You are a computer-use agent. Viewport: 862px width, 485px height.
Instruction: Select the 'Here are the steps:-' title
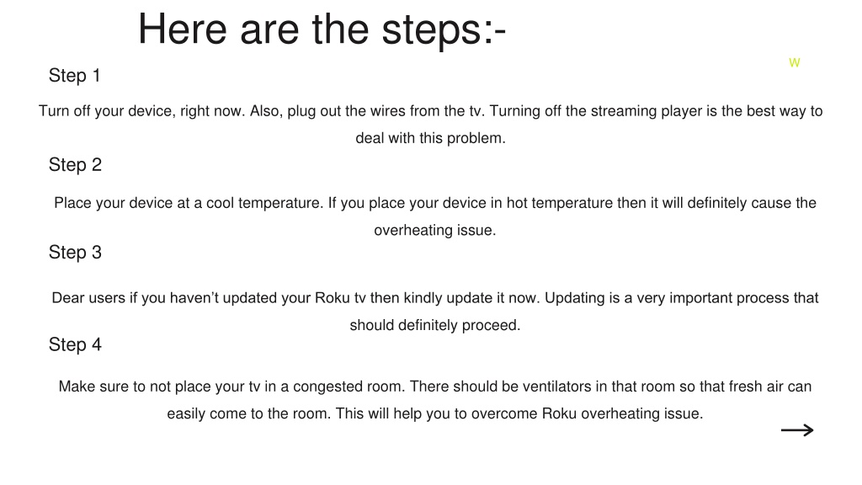pyautogui.click(x=322, y=29)
